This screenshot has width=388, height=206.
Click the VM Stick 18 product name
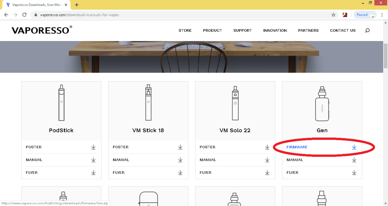(x=148, y=130)
